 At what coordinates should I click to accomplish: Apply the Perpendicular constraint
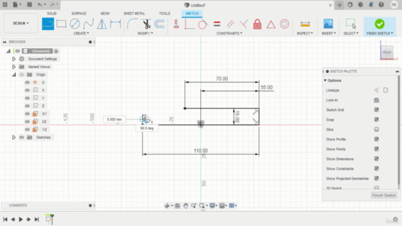click(x=244, y=24)
